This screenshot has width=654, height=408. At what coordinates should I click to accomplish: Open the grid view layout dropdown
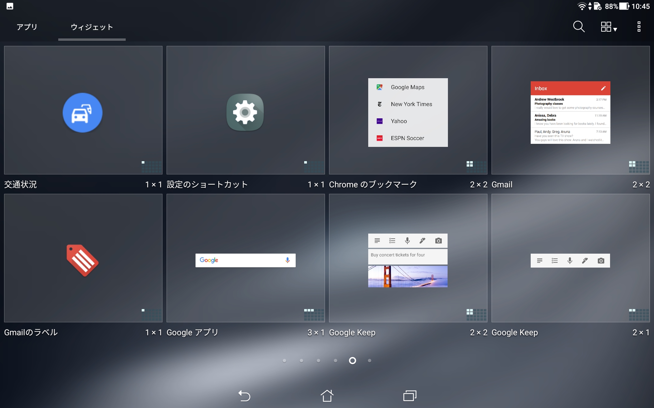point(609,27)
